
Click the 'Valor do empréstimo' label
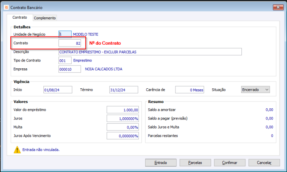(x=30, y=110)
